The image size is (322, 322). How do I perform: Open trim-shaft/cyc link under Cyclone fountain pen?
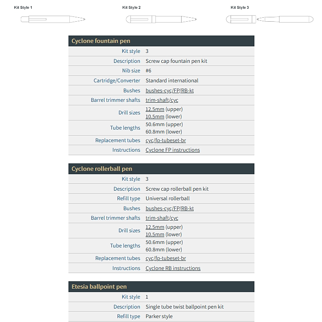point(162,100)
